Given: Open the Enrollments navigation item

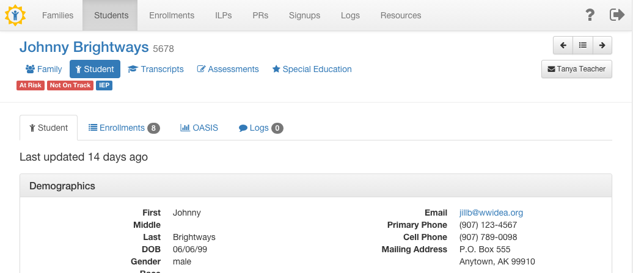Looking at the screenshot, I should [172, 15].
